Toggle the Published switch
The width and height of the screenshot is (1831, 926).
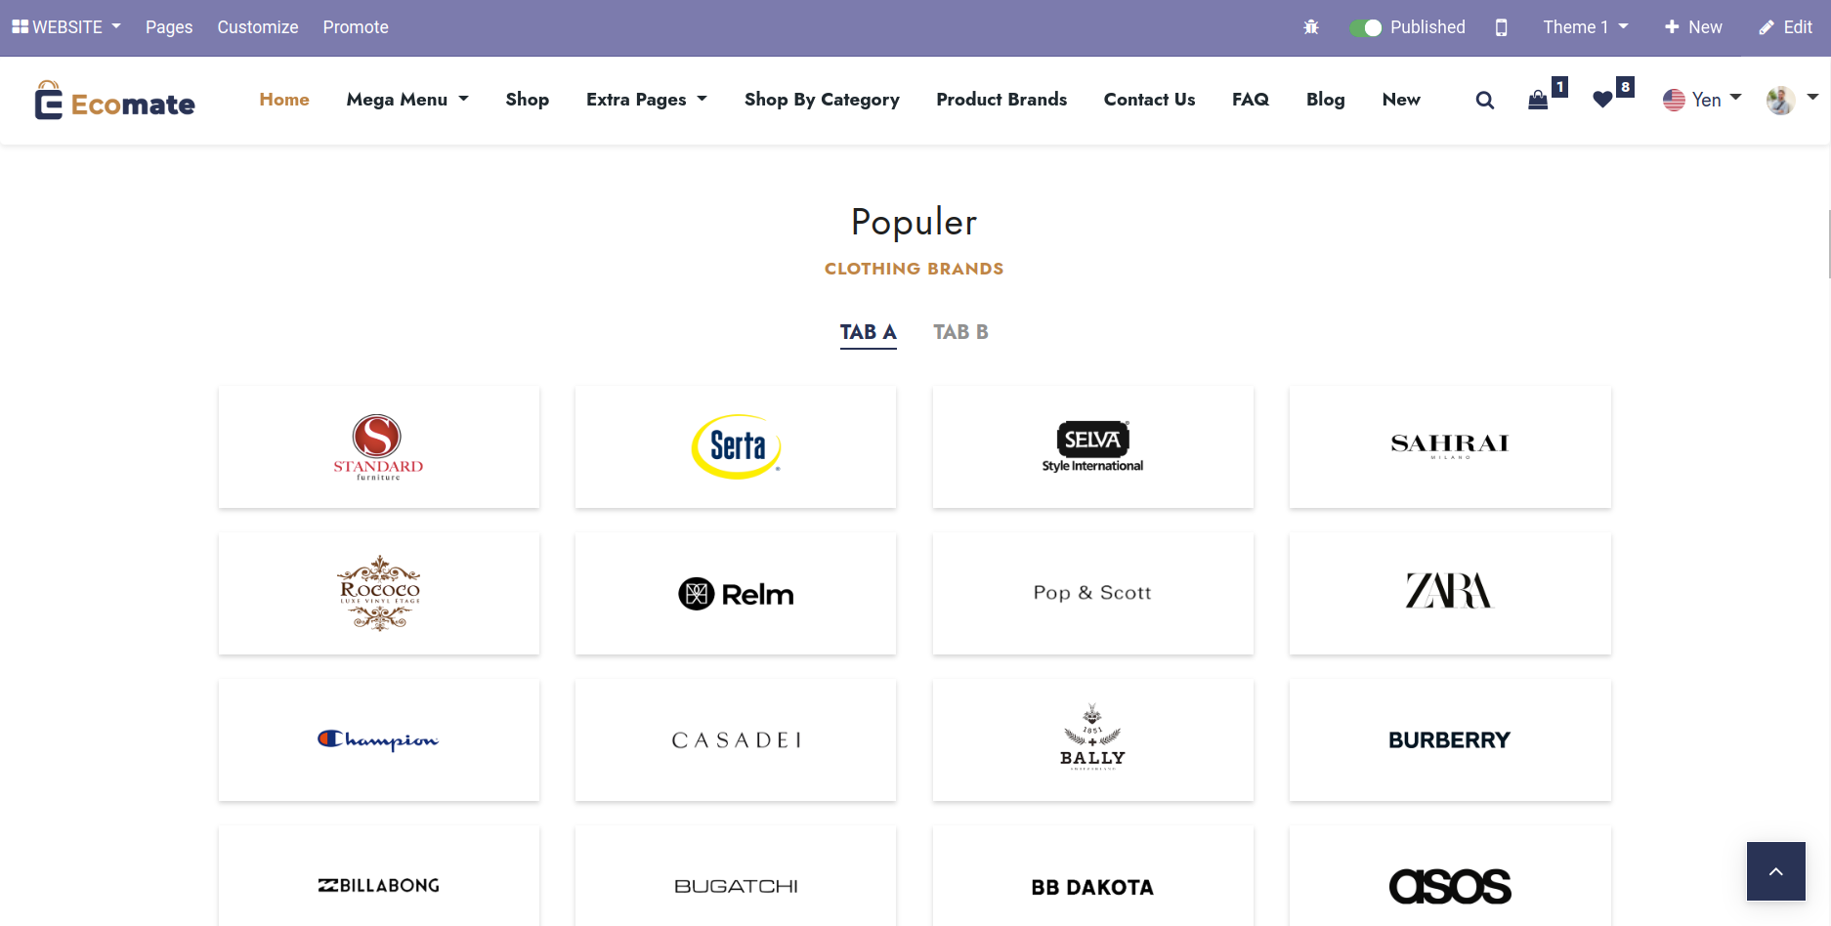click(1365, 27)
